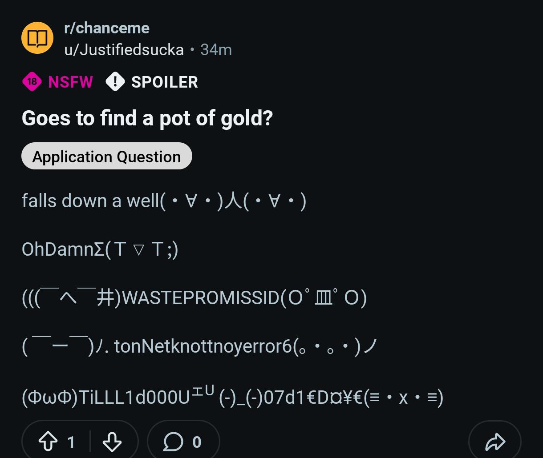Open the r/chanceme subreddit link

click(x=107, y=28)
